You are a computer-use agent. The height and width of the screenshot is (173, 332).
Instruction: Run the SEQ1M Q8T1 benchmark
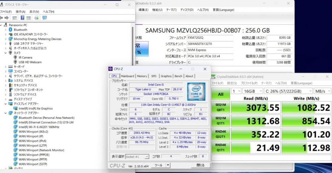tap(221, 107)
